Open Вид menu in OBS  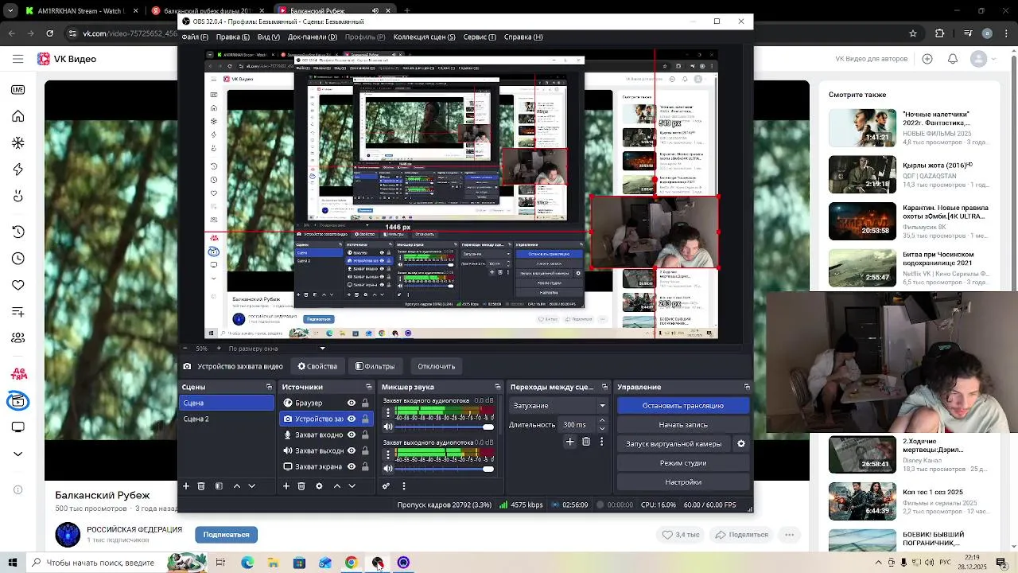269,37
